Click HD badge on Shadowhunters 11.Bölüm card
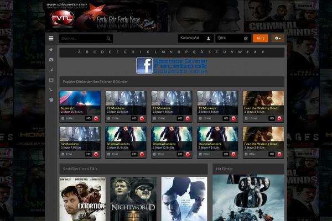 [x=134, y=154]
